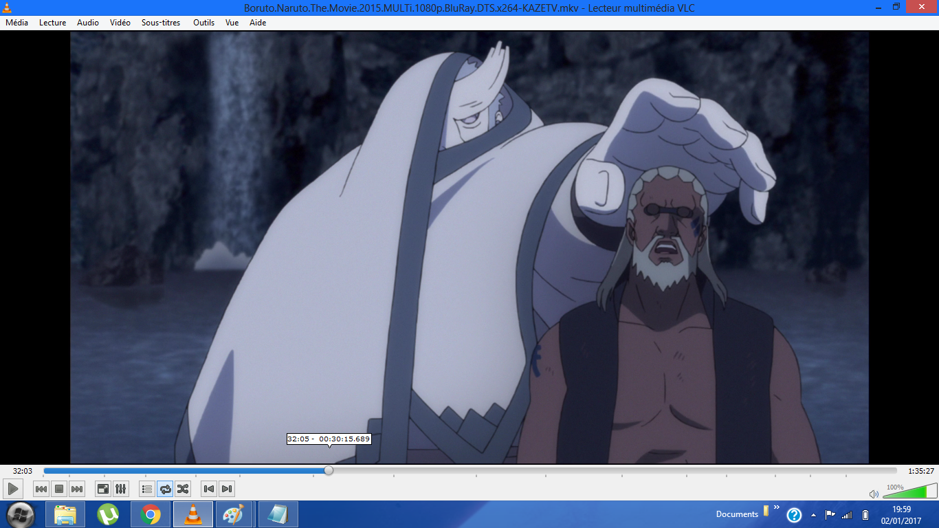Open File Explorer from the taskbar

65,514
